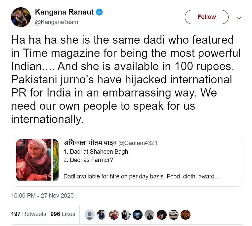Click the @Gautam4321 handle in quoted tweet
Image resolution: width=252 pixels, height=226 pixels.
click(x=138, y=143)
